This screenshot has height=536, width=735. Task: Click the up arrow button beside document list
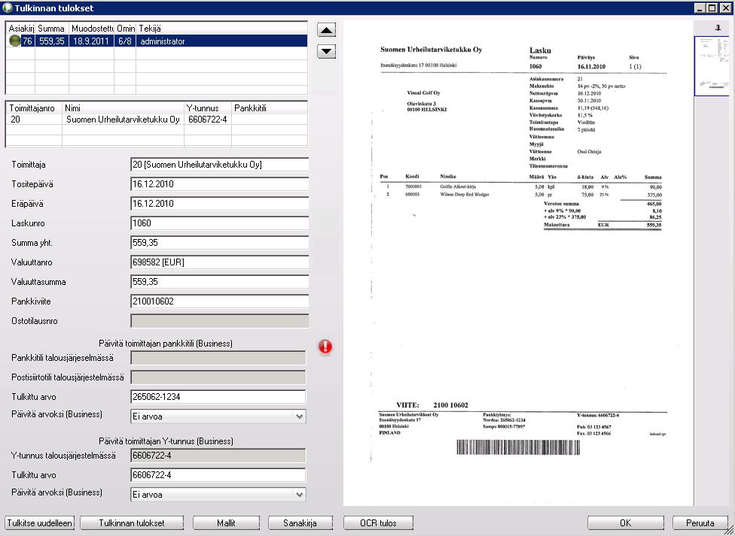click(x=326, y=30)
